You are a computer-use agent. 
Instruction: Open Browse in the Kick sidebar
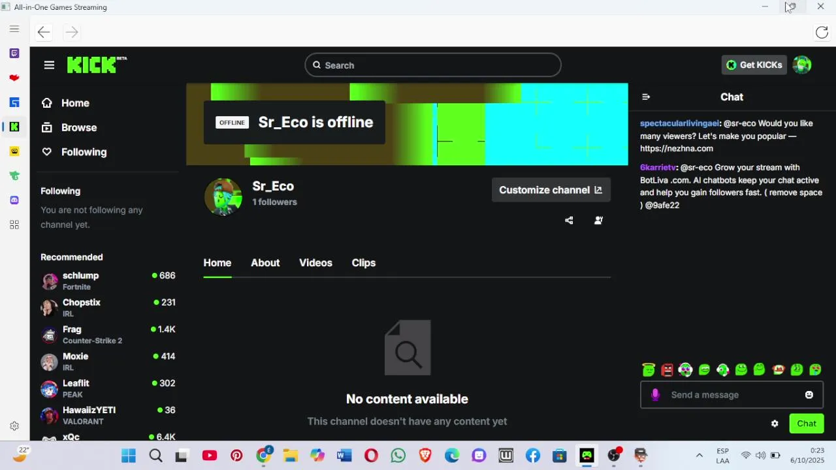click(69, 127)
